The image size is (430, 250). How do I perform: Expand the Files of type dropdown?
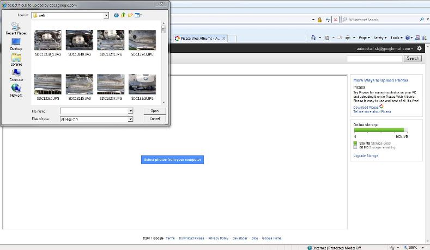(131, 119)
